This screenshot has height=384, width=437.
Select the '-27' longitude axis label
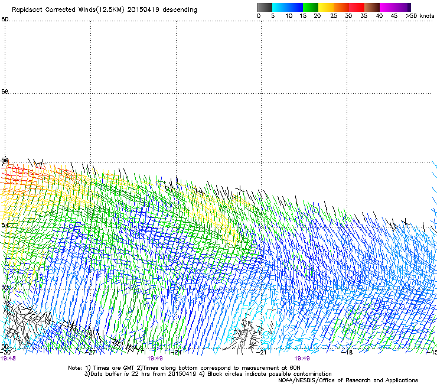90,352
